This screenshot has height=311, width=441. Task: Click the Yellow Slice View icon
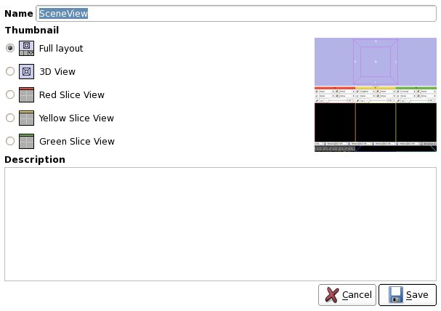pyautogui.click(x=27, y=118)
